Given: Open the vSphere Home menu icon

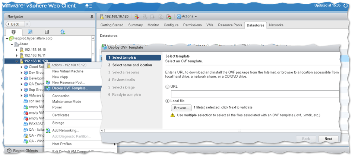Looking at the screenshot, I should (x=88, y=6).
